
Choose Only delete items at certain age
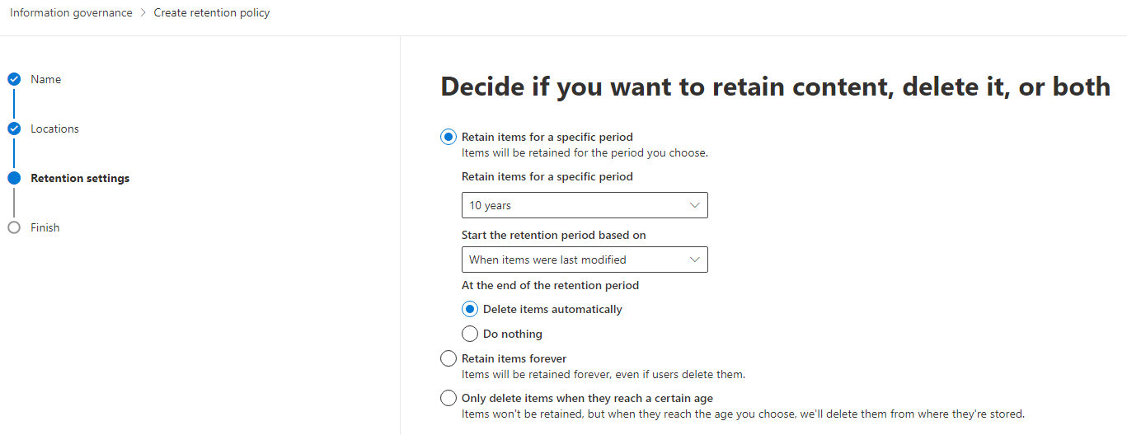click(448, 399)
